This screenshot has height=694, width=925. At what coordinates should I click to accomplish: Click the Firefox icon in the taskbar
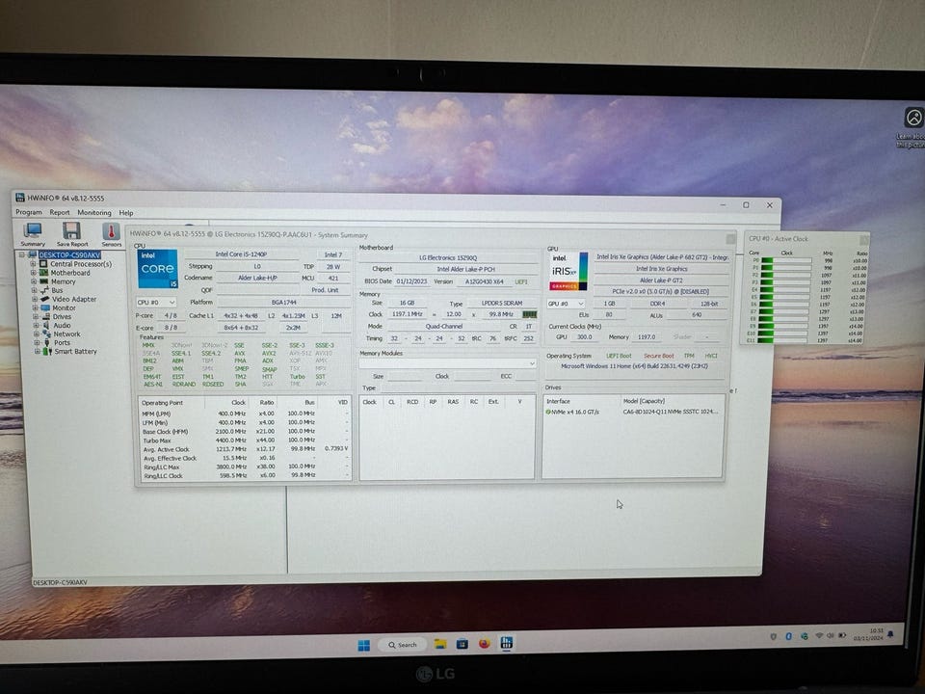[x=484, y=644]
